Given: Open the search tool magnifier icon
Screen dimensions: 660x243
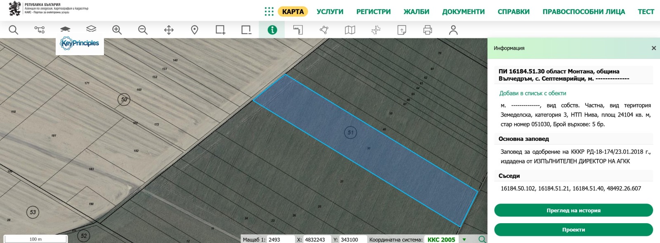Looking at the screenshot, I should (14, 30).
